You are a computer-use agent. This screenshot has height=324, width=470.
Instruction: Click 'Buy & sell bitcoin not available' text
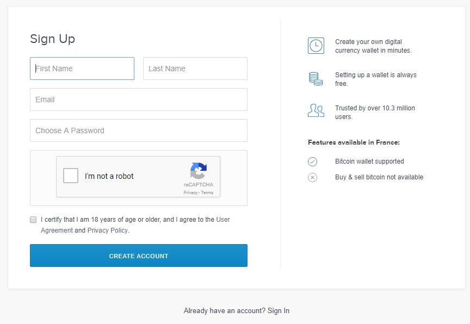pos(379,177)
